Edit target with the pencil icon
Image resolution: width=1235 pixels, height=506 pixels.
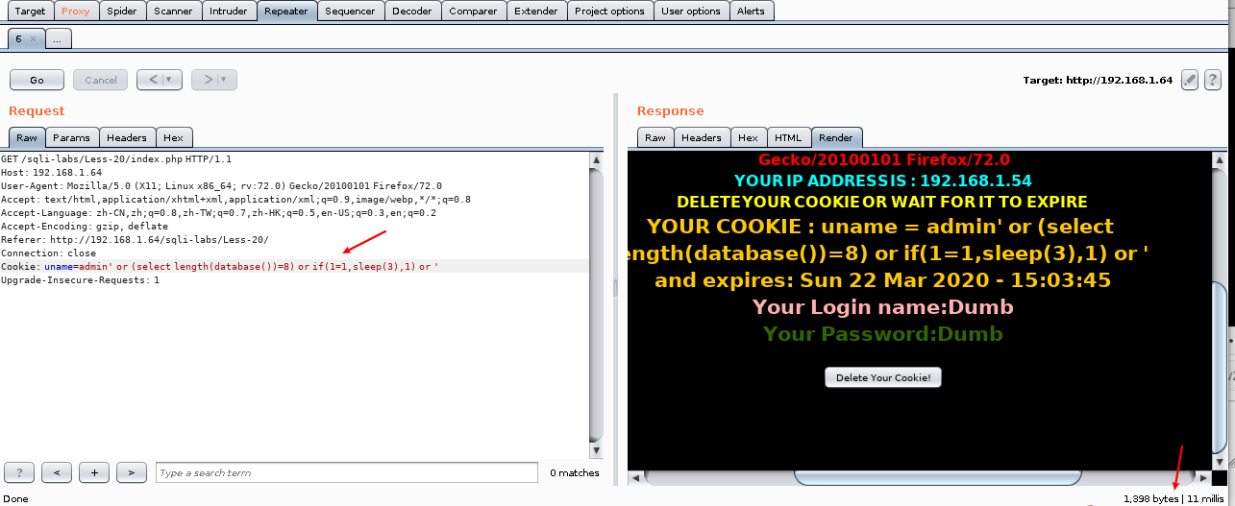[x=1189, y=80]
